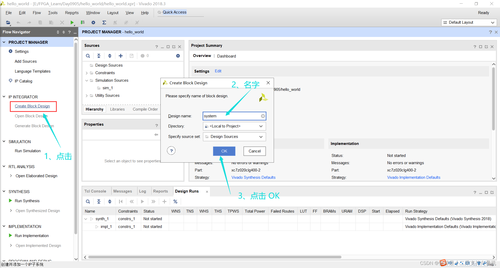Open the Tools menu
The image size is (500, 268).
pyautogui.click(x=53, y=13)
